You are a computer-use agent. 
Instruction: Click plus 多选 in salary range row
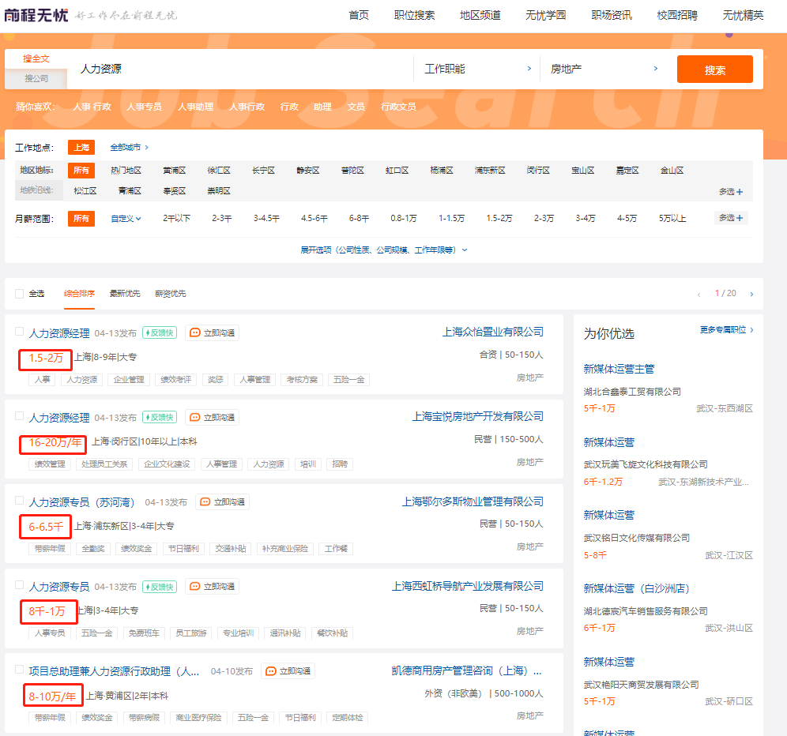(x=731, y=218)
